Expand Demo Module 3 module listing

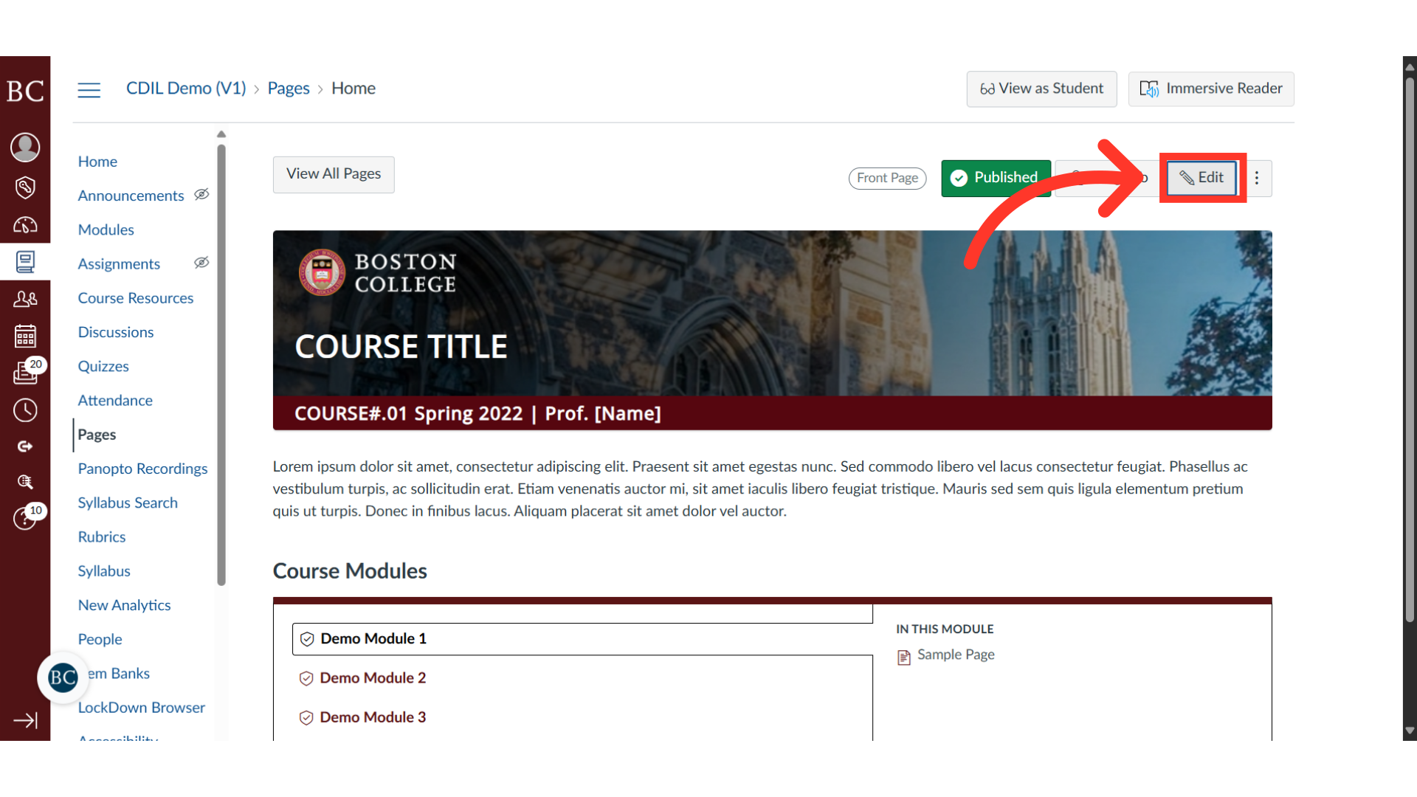click(373, 717)
